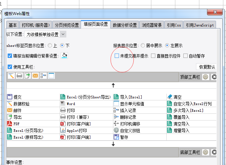The width and height of the screenshot is (226, 165).
Task: Remove all buttons from the top toolbar
Action: 214,77
